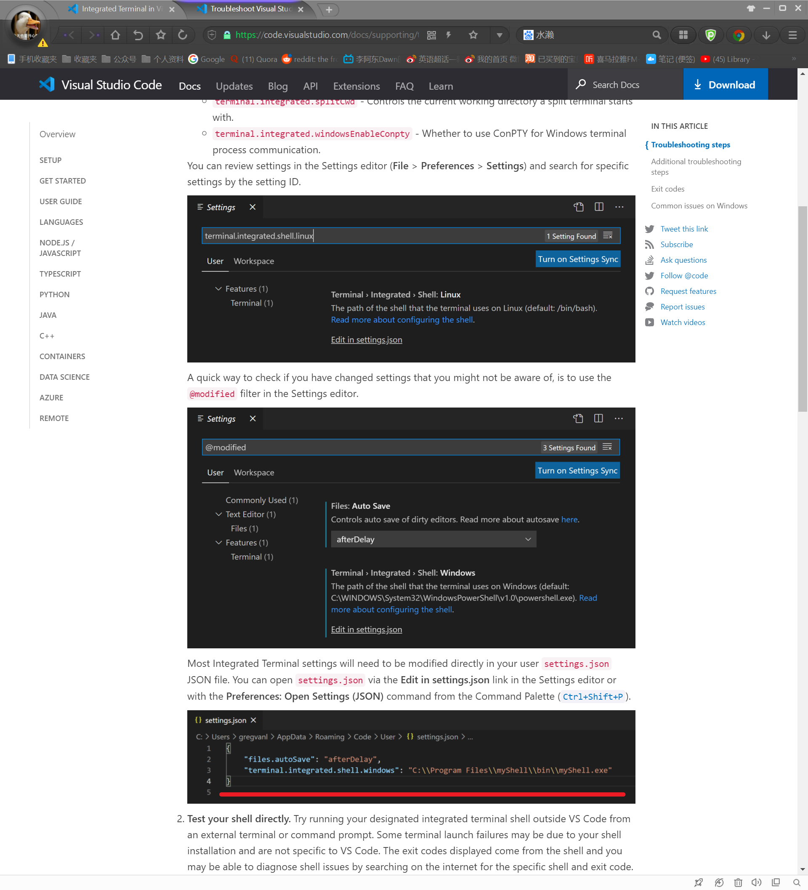Expand the bookmark bar overflow chevron

click(x=793, y=59)
